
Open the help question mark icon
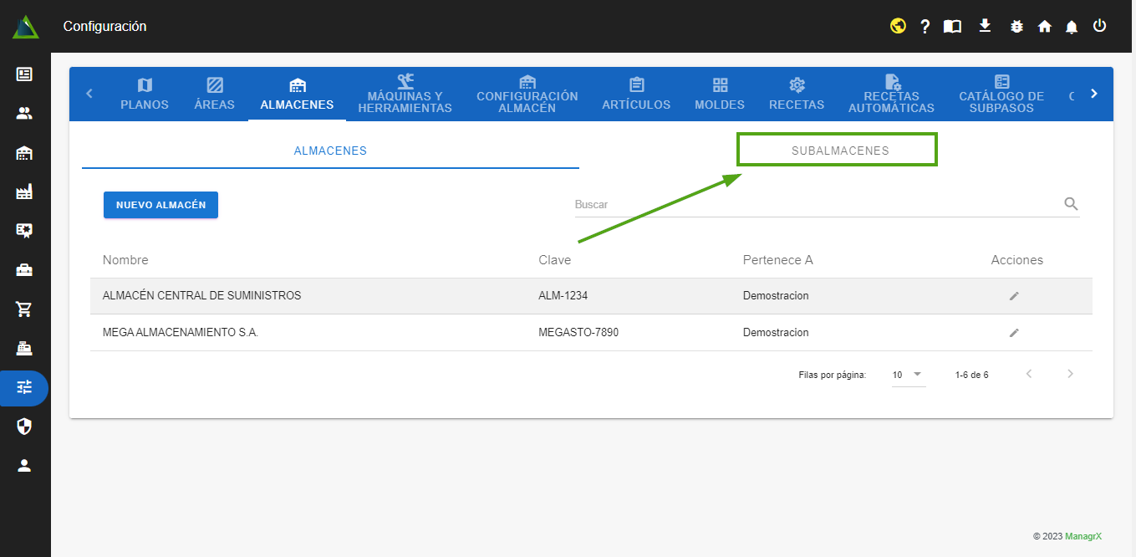click(925, 26)
